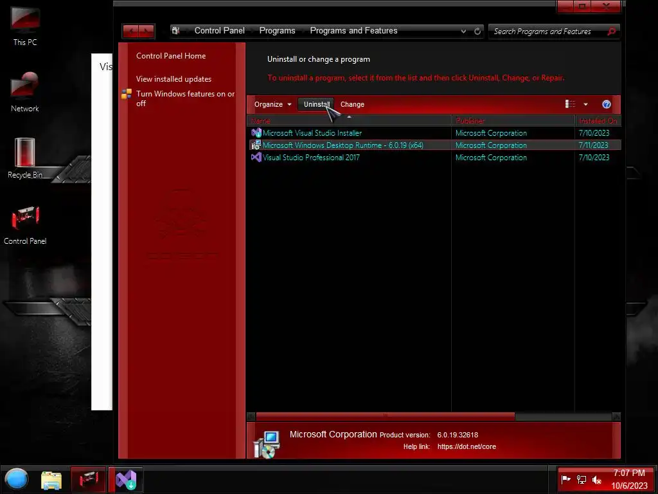658x494 pixels.
Task: Click the installer icon in details pane
Action: coord(267,444)
